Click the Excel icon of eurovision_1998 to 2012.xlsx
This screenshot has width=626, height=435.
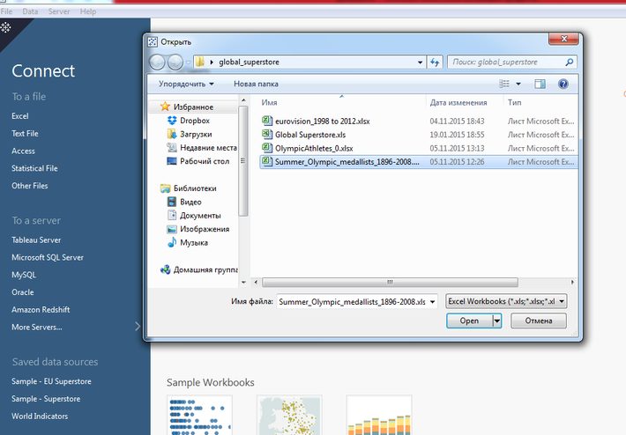[x=266, y=121]
